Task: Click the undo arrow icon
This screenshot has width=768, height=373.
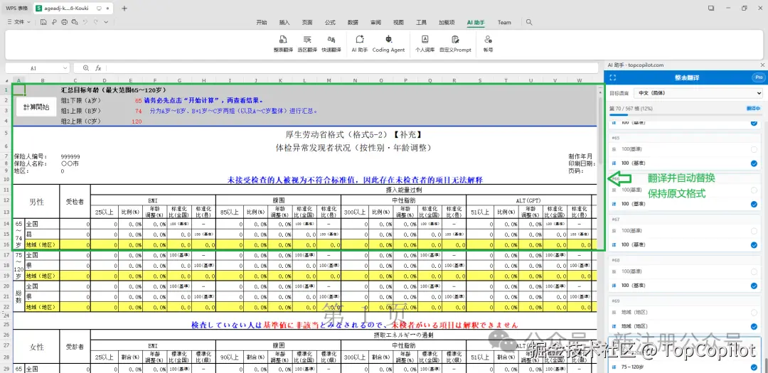Action: 85,22
